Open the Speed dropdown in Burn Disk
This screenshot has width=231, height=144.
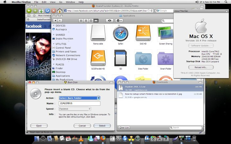point(75,109)
